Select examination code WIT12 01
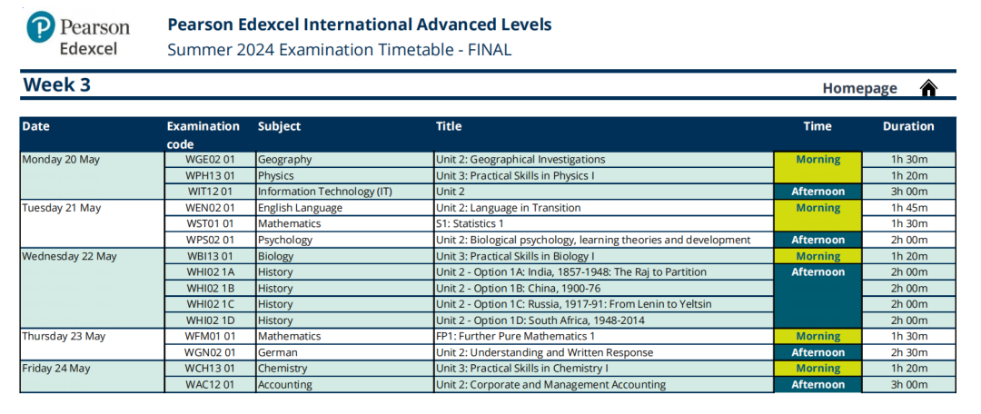 [210, 192]
